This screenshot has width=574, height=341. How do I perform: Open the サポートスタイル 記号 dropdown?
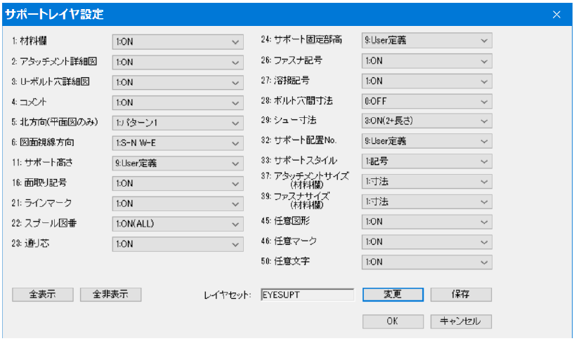[427, 161]
